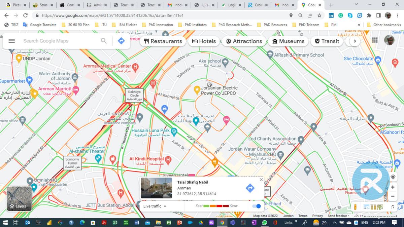
Task: Switch to the Advis tab
Action: click(96, 5)
